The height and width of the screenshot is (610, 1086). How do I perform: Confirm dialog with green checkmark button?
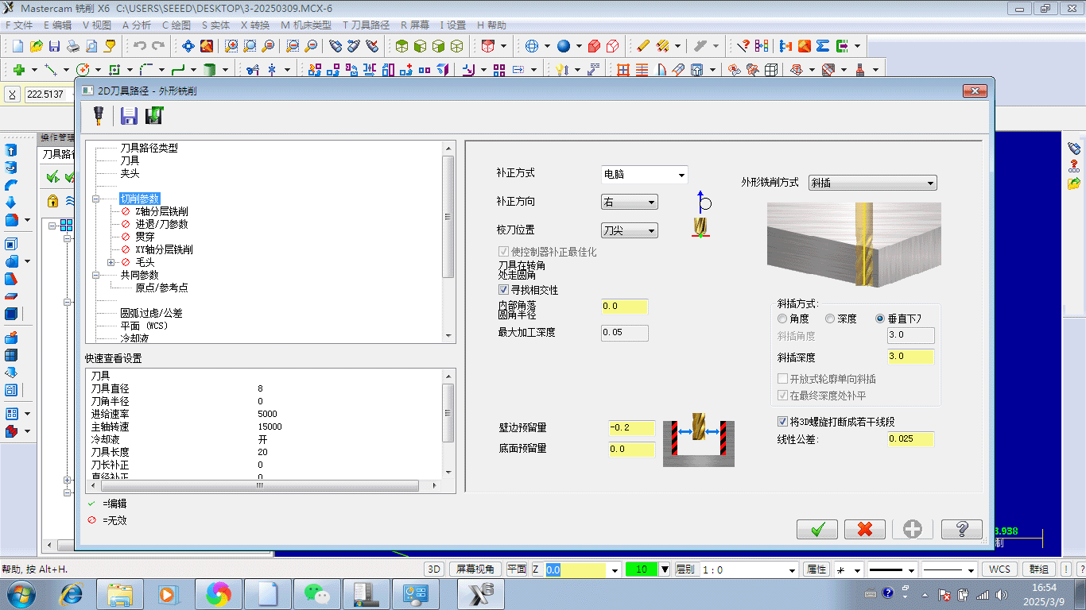tap(817, 529)
